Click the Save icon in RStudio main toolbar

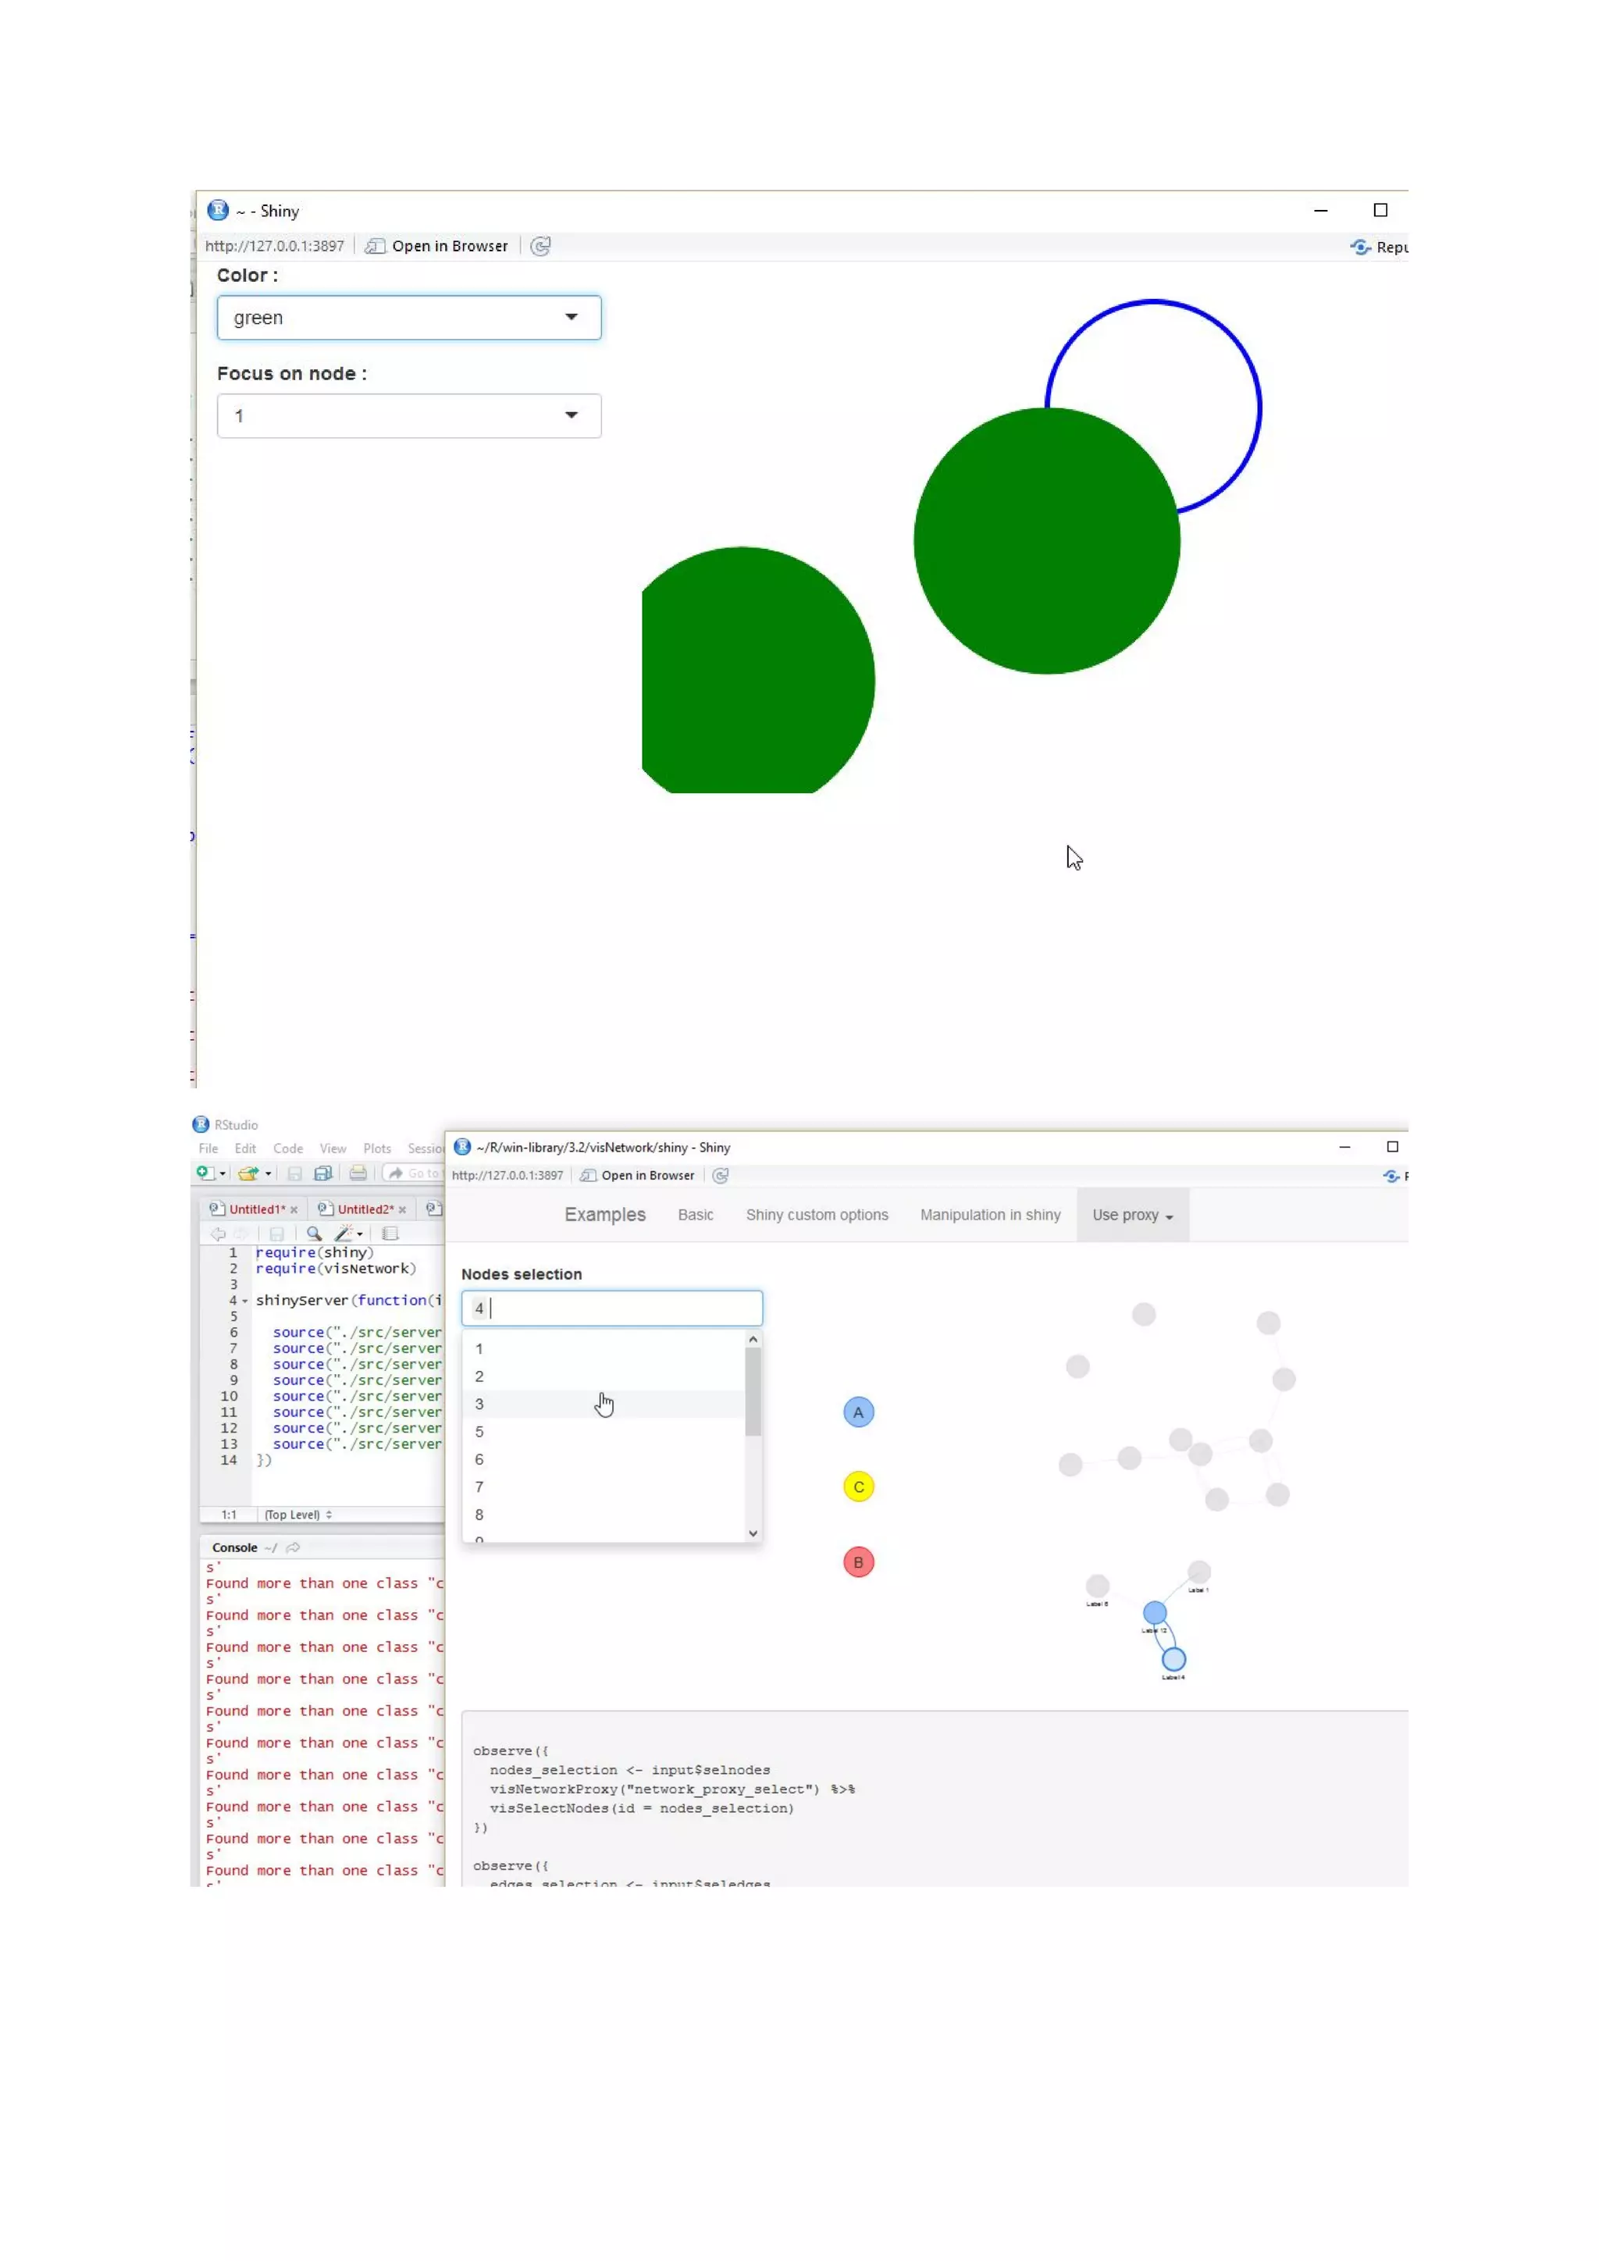coord(294,1173)
